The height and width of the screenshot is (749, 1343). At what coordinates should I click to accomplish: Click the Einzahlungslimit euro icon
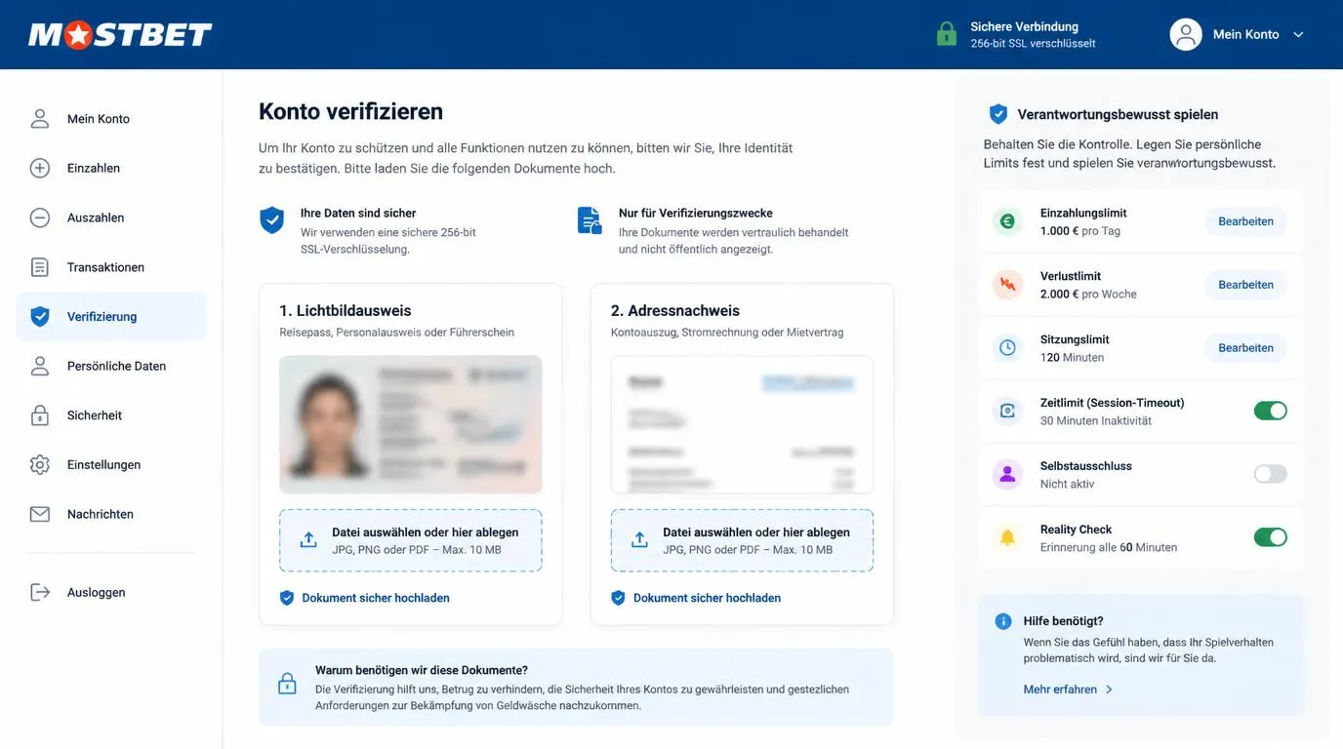(1007, 221)
